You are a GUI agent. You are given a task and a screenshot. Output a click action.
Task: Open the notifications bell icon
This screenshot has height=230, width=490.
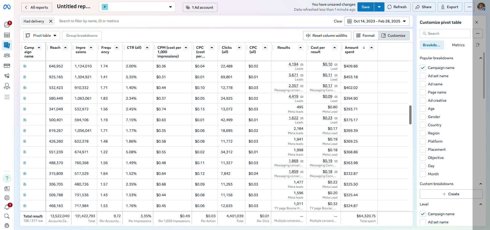coord(7,207)
